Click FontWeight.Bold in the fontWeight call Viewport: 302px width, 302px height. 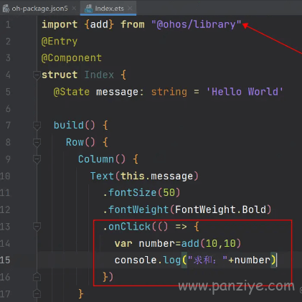220,209
